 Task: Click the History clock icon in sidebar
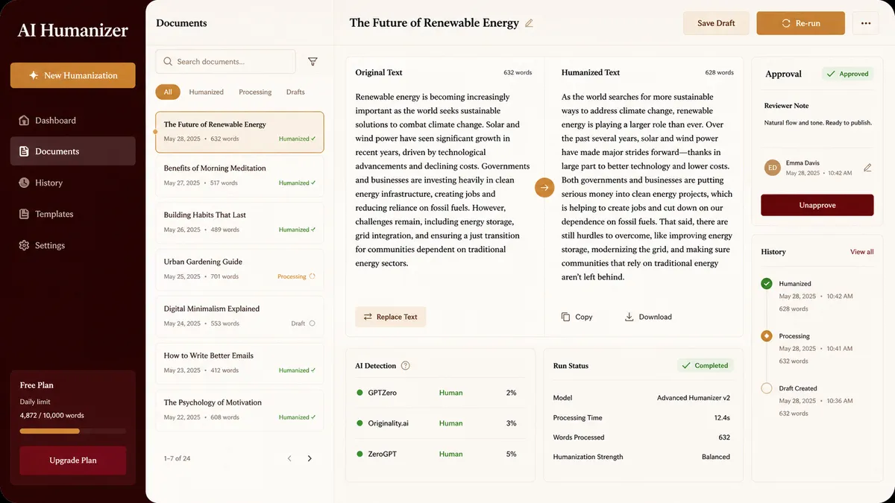click(x=24, y=183)
